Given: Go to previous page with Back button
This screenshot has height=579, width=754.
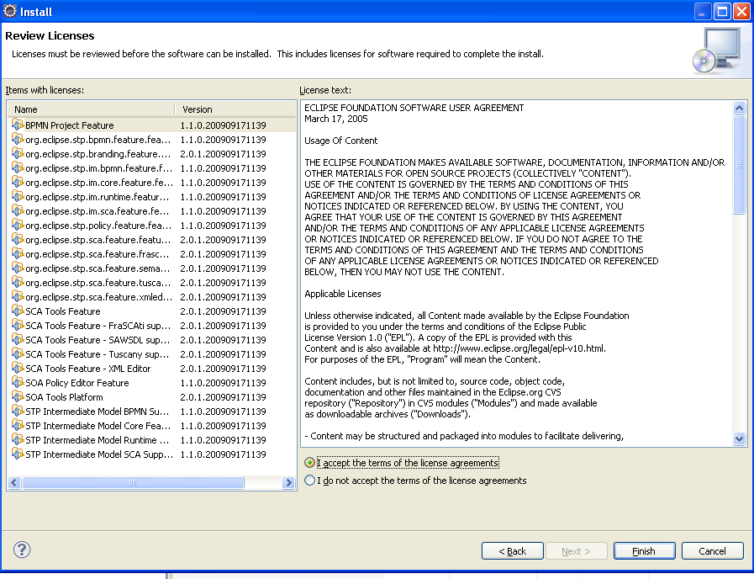Looking at the screenshot, I should [512, 551].
